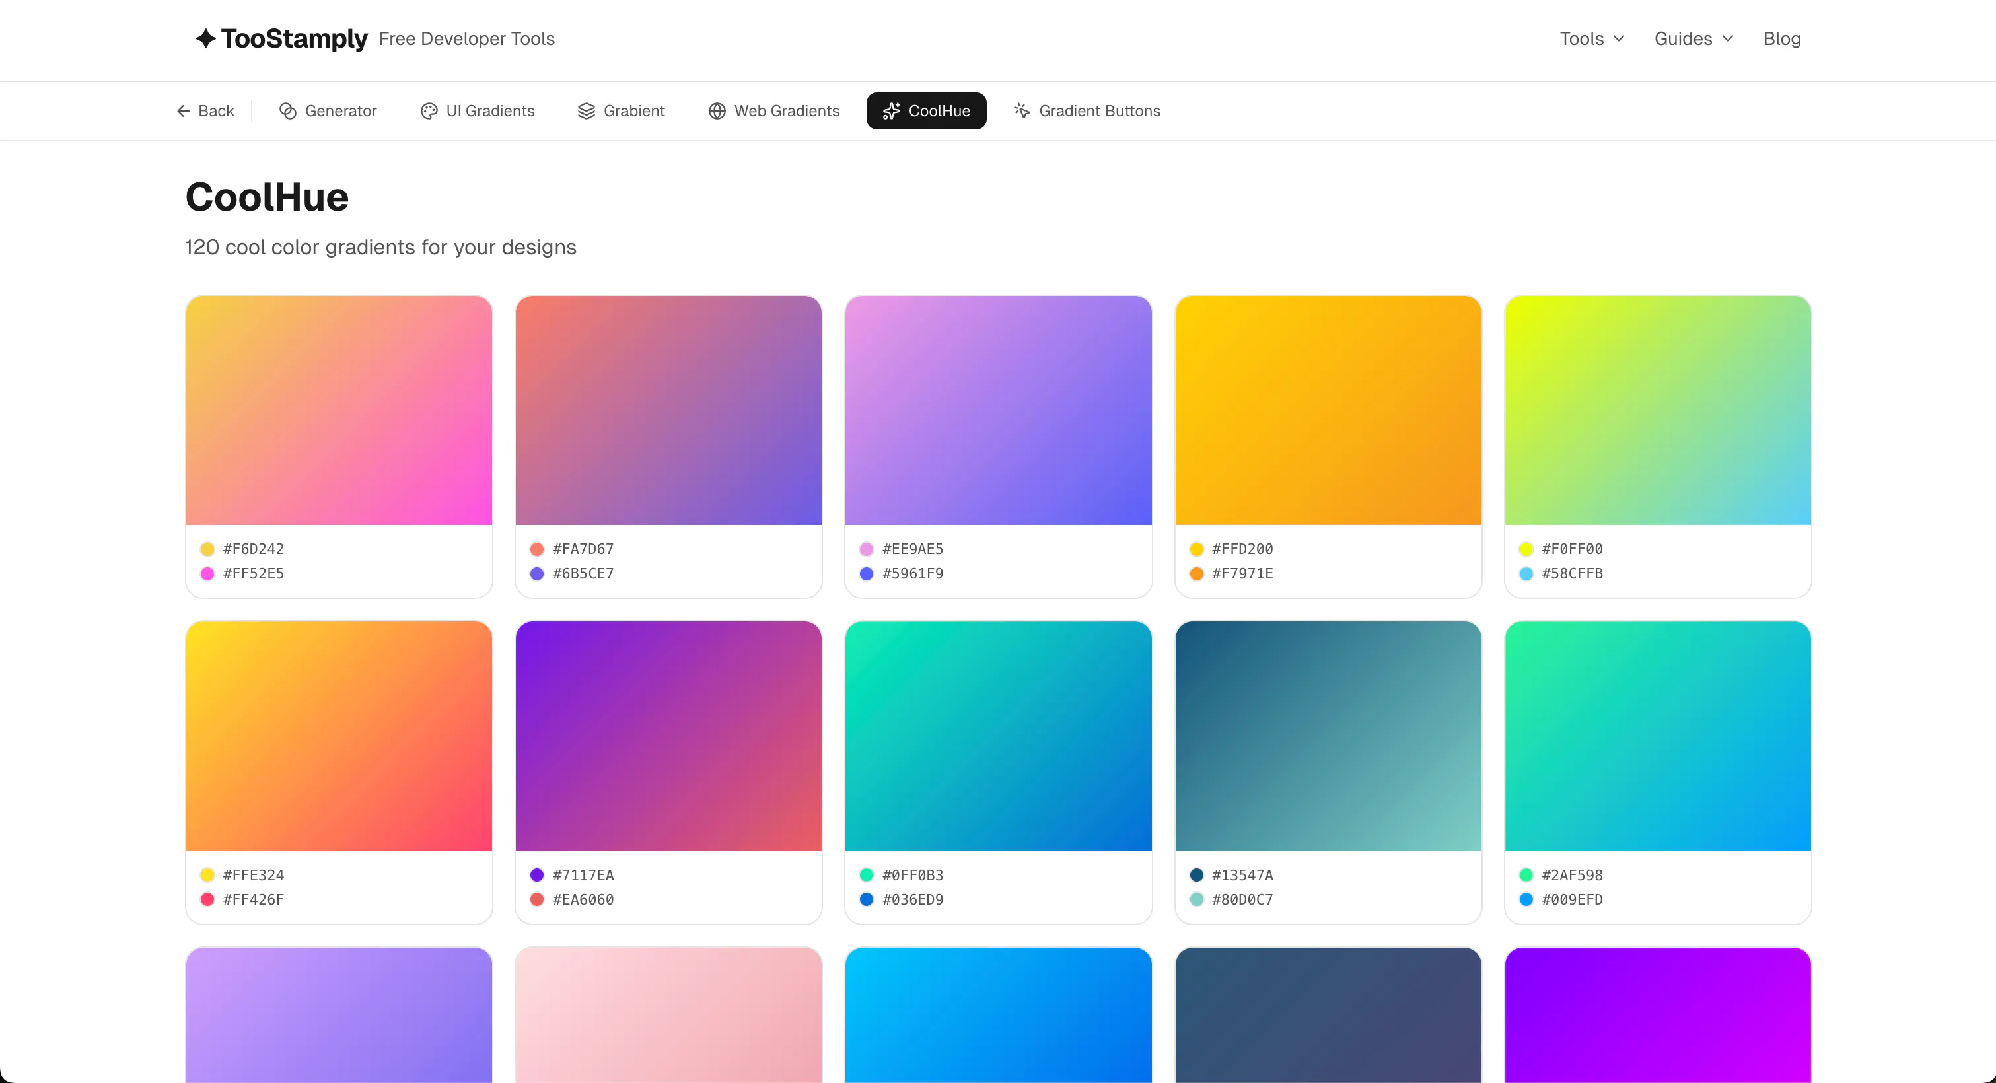Click the TooStamply star logo icon
The width and height of the screenshot is (1996, 1083).
pos(205,39)
